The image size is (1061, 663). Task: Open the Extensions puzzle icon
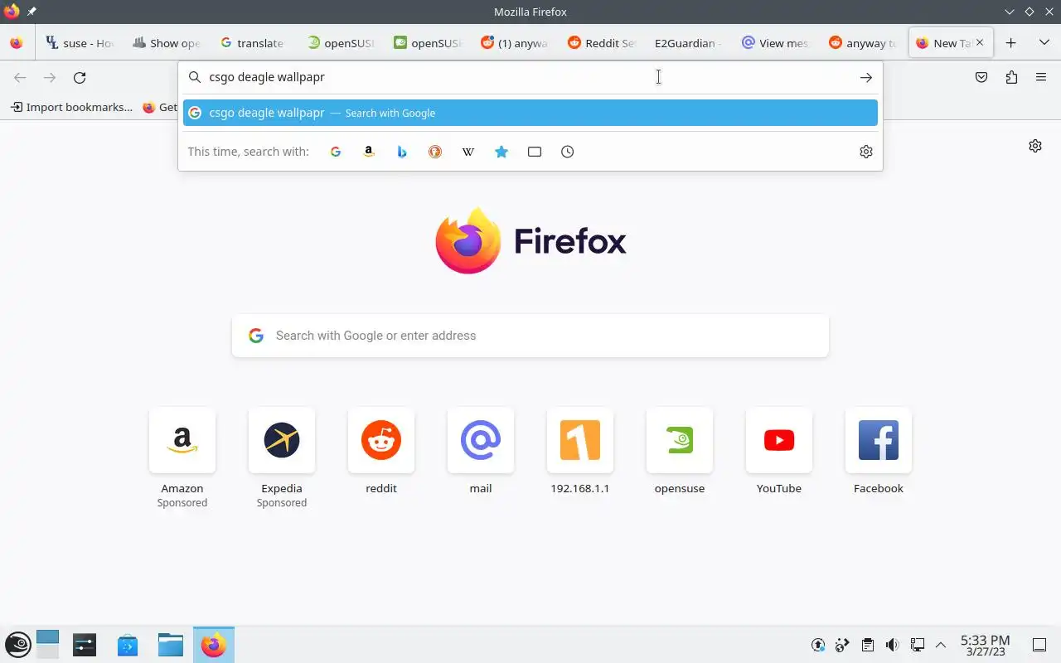1011,77
